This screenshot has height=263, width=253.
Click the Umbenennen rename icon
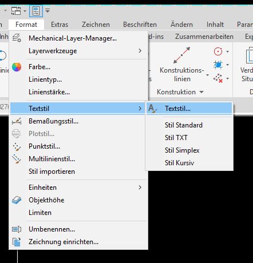coord(17,229)
